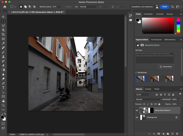Open the Edit Toolbar three-dots menu

click(3, 110)
